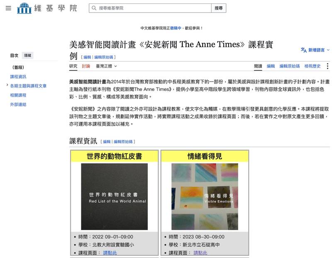This screenshot has width=332, height=258.
Task: Click 請點此 link for 北教大附設實驗國小 course
Action: click(110, 253)
